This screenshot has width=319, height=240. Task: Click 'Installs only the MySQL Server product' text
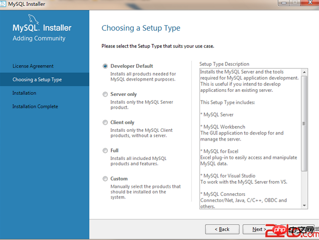coord(142,105)
